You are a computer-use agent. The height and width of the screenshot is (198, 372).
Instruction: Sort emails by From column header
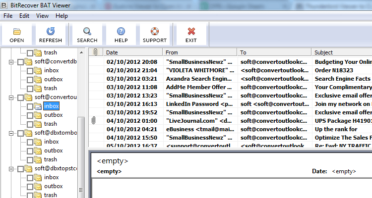point(200,52)
